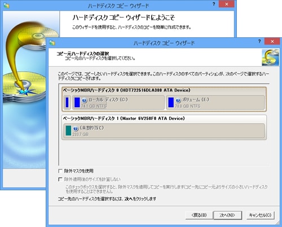Click the disk copy logo icon in wizard header
The image size is (282, 227).
[270, 58]
